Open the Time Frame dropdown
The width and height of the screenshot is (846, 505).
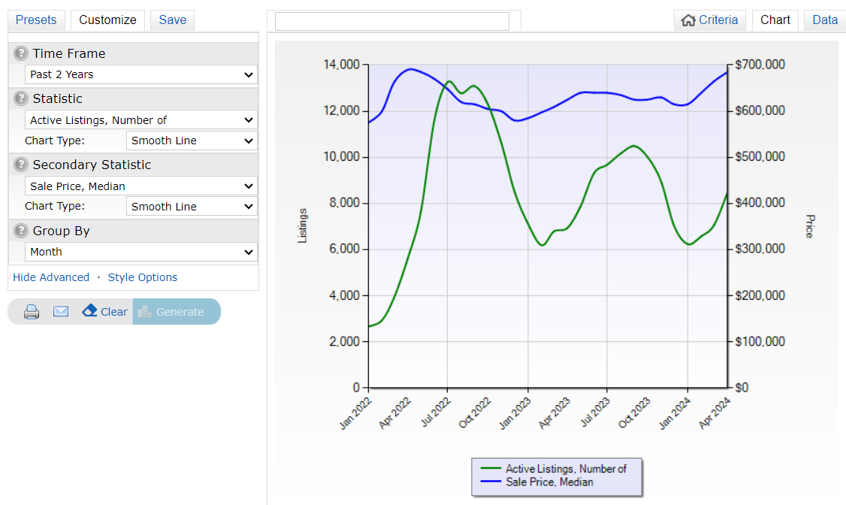[141, 74]
